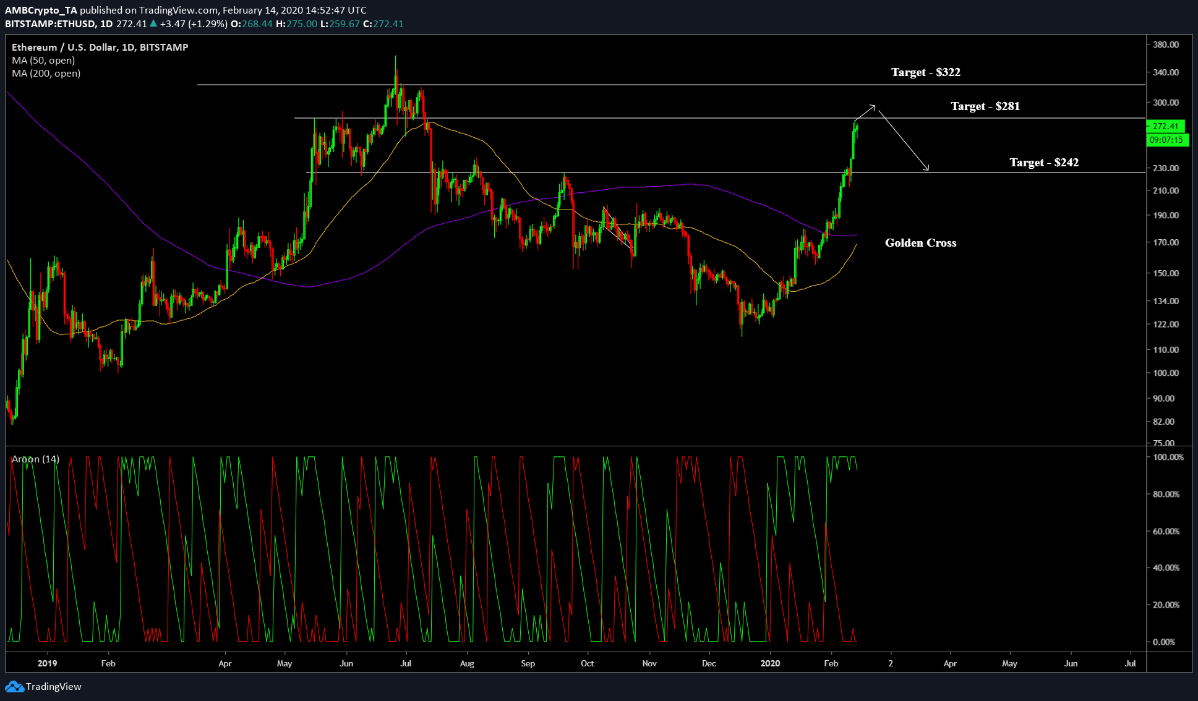This screenshot has height=701, width=1198.
Task: Click the BITSTAMP:ETHUSD symbol in header
Action: 50,24
